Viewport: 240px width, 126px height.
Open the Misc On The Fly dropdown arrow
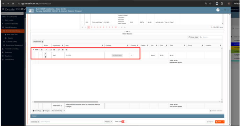(64, 111)
